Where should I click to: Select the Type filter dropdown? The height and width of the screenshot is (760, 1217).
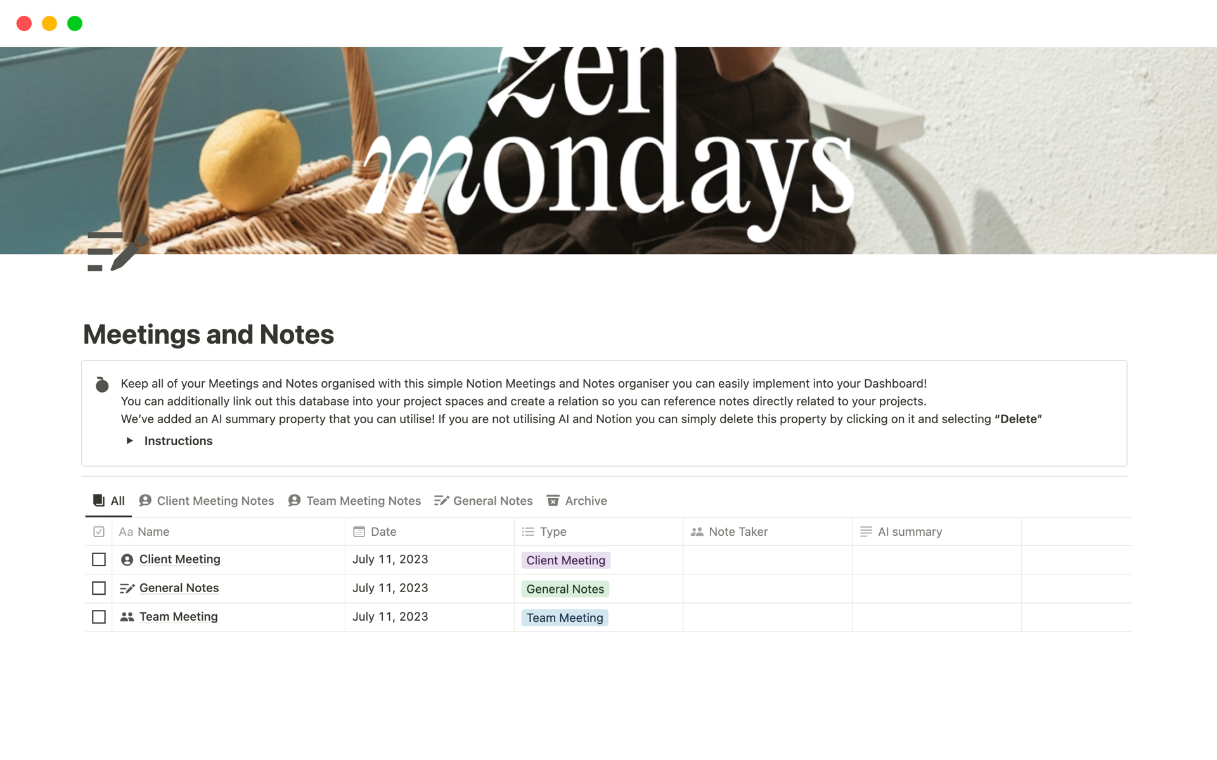click(x=552, y=531)
